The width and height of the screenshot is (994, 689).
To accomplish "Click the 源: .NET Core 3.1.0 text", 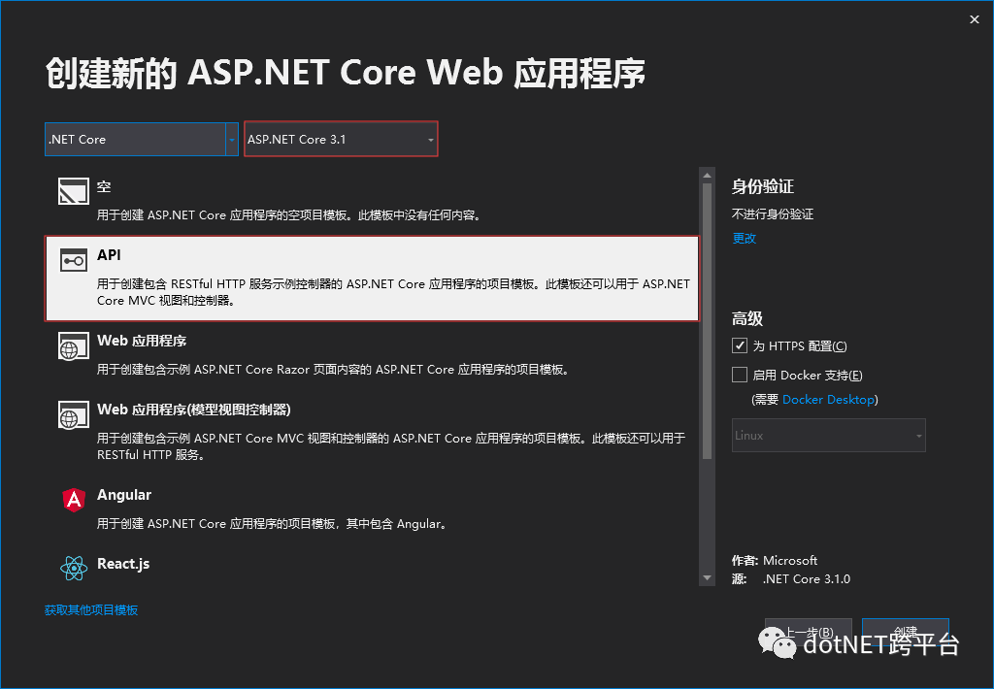I will pyautogui.click(x=791, y=578).
